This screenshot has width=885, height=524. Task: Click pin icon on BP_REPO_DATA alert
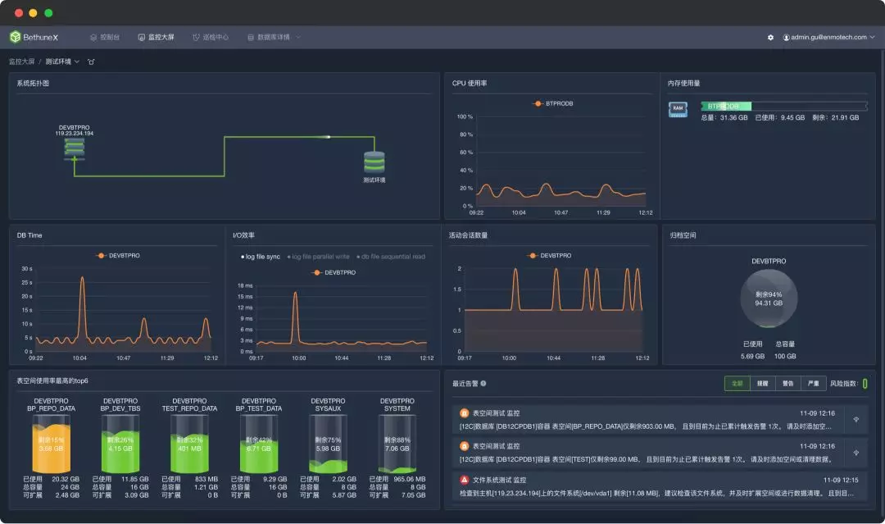pos(855,419)
